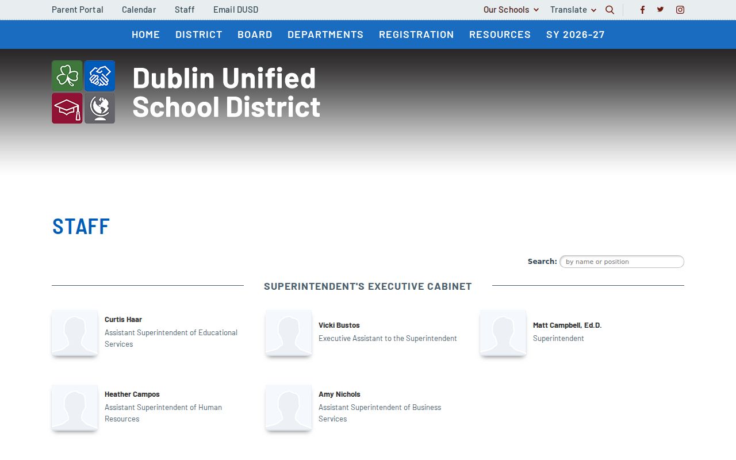Click the STAFF page heading
This screenshot has width=736, height=460.
tap(81, 226)
